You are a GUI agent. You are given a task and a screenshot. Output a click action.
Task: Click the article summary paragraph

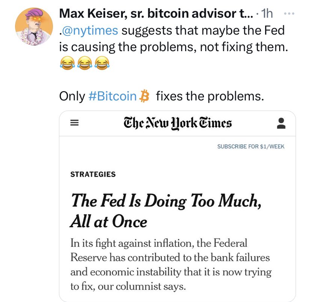coord(171,264)
